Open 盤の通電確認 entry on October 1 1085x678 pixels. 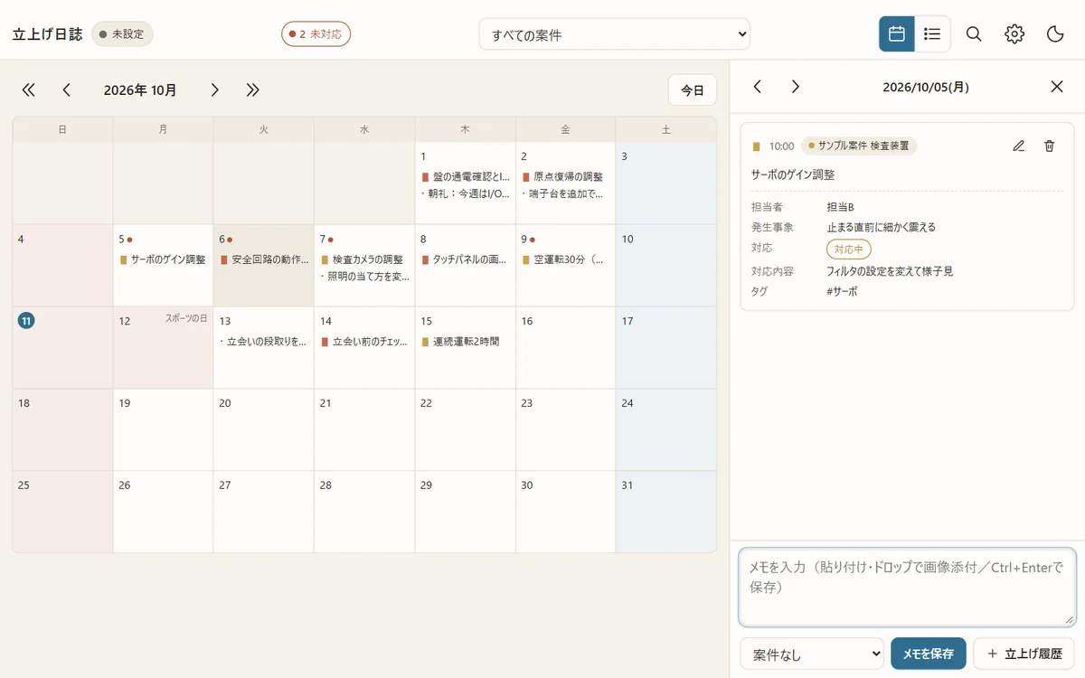point(465,177)
